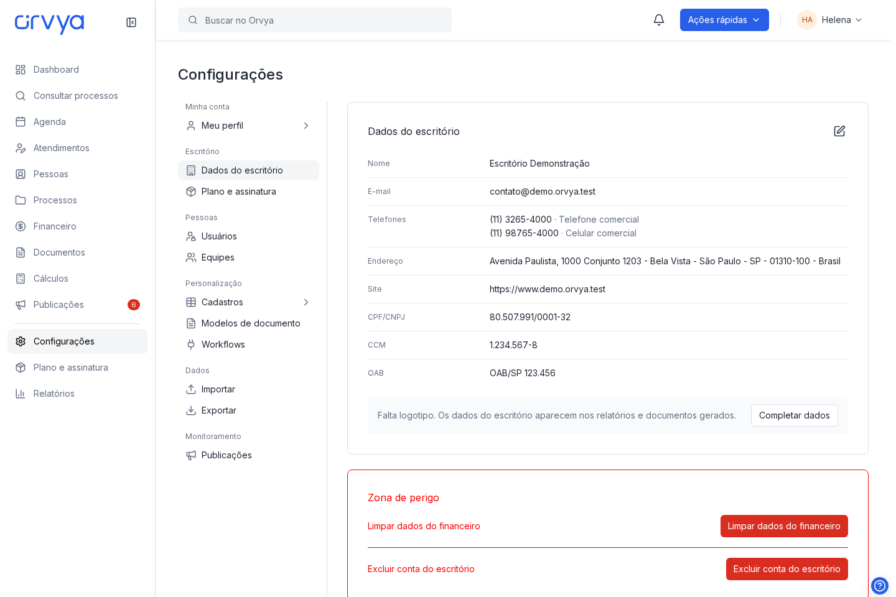
Task: Click the Equipes group icon
Action: (x=191, y=257)
